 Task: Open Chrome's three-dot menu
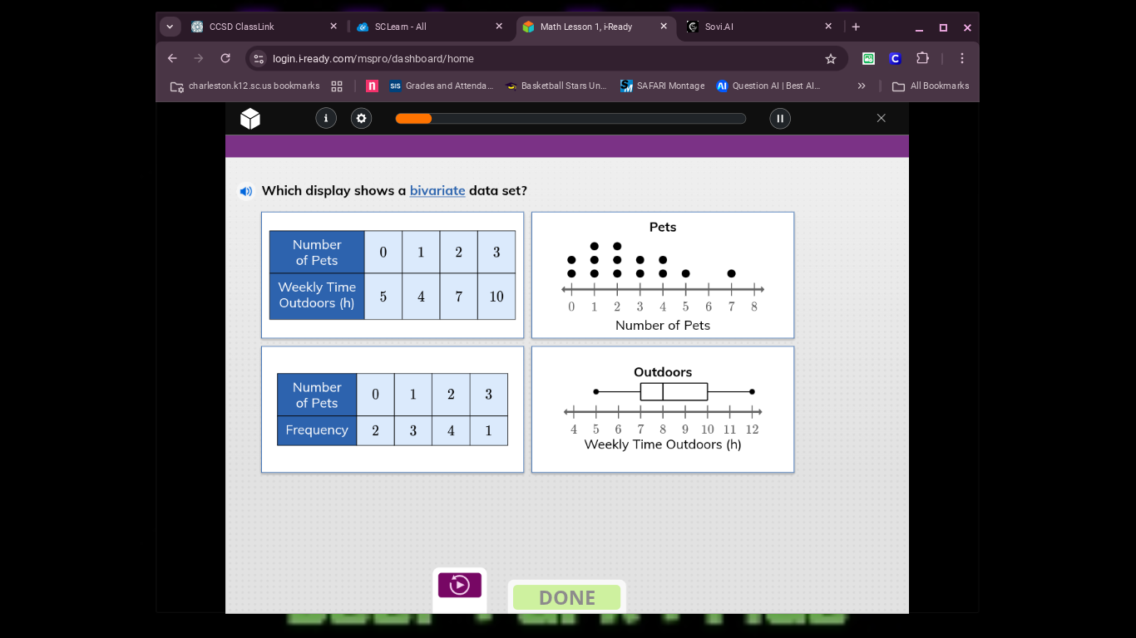961,58
